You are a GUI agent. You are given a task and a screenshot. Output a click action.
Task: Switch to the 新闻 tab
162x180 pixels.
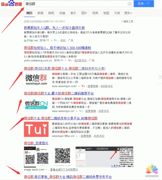pyautogui.click(x=40, y=13)
